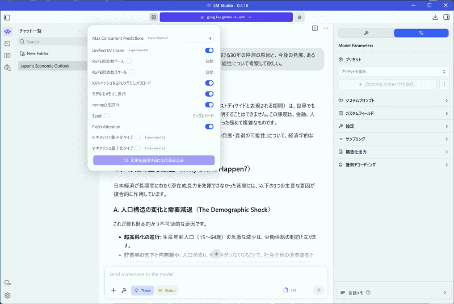Image resolution: width=454 pixels, height=304 pixels.
Task: Open the Discover model search icon
Action: [7, 68]
